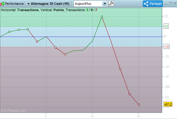177x119 pixels.
Task: Click x-axis label 5
Action: [46, 116]
